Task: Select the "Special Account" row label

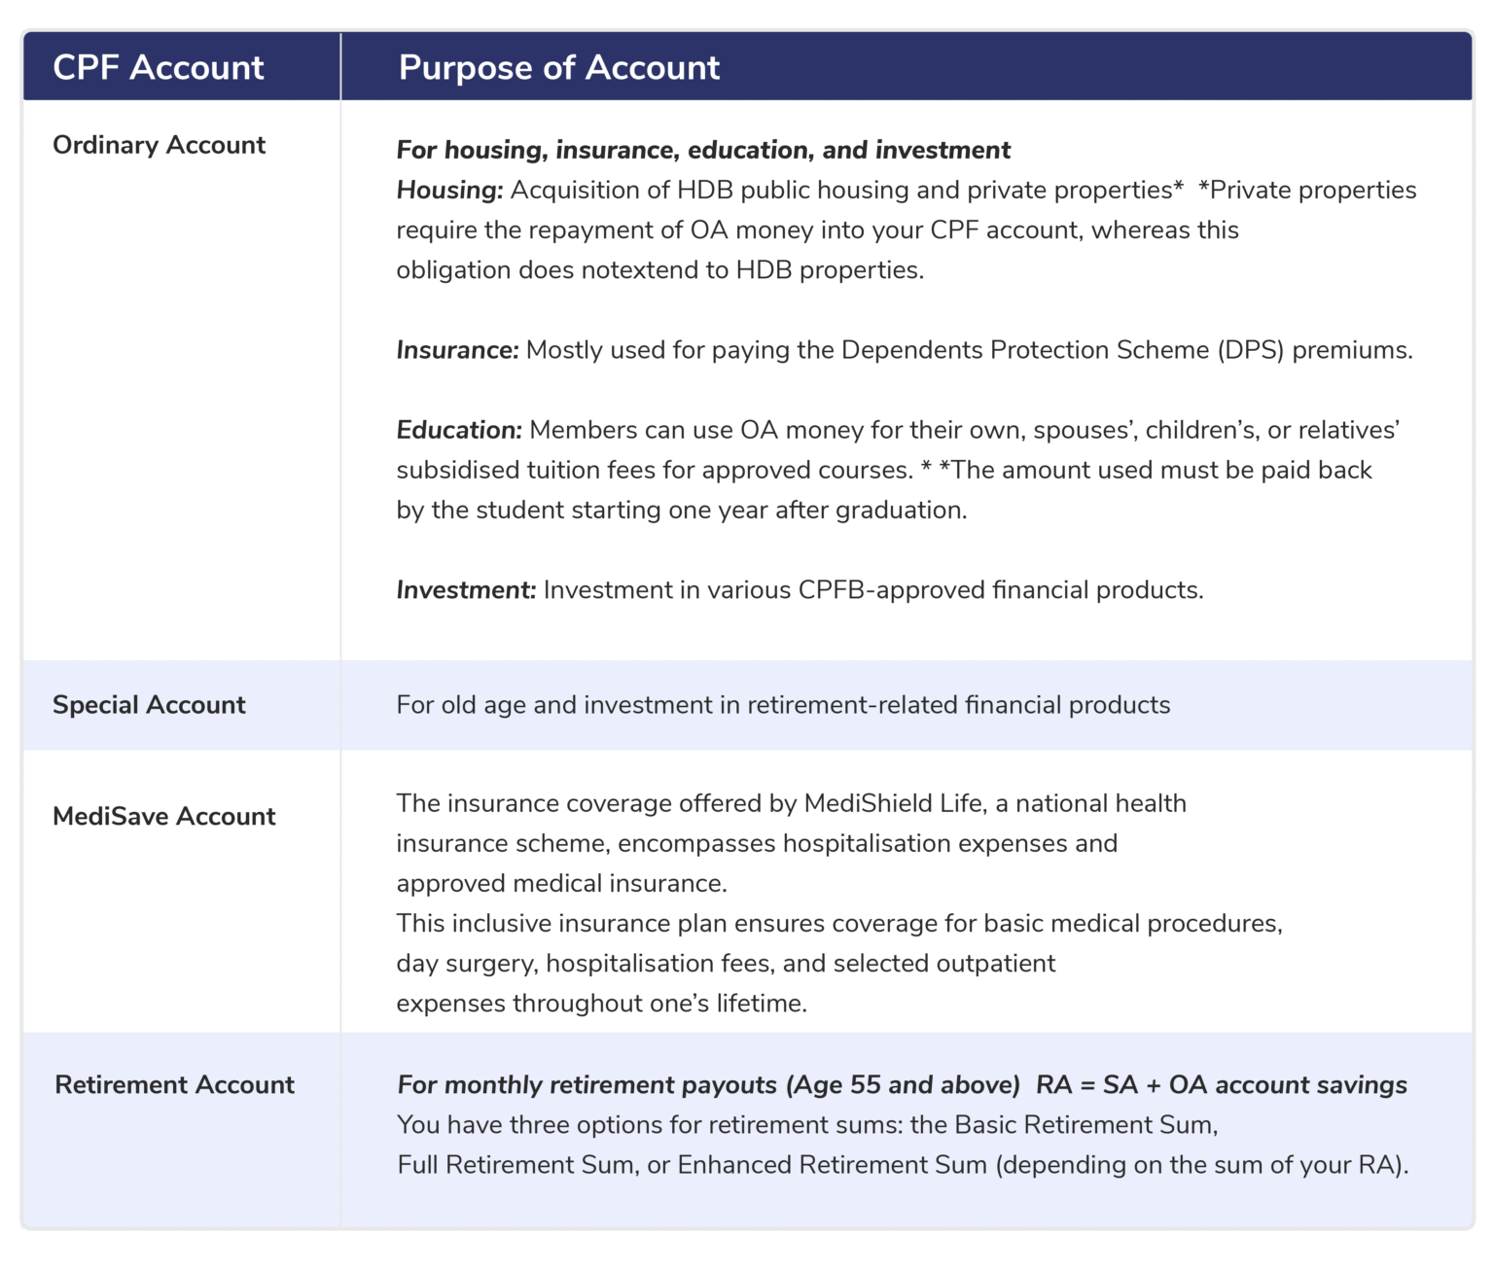Action: coord(149,705)
